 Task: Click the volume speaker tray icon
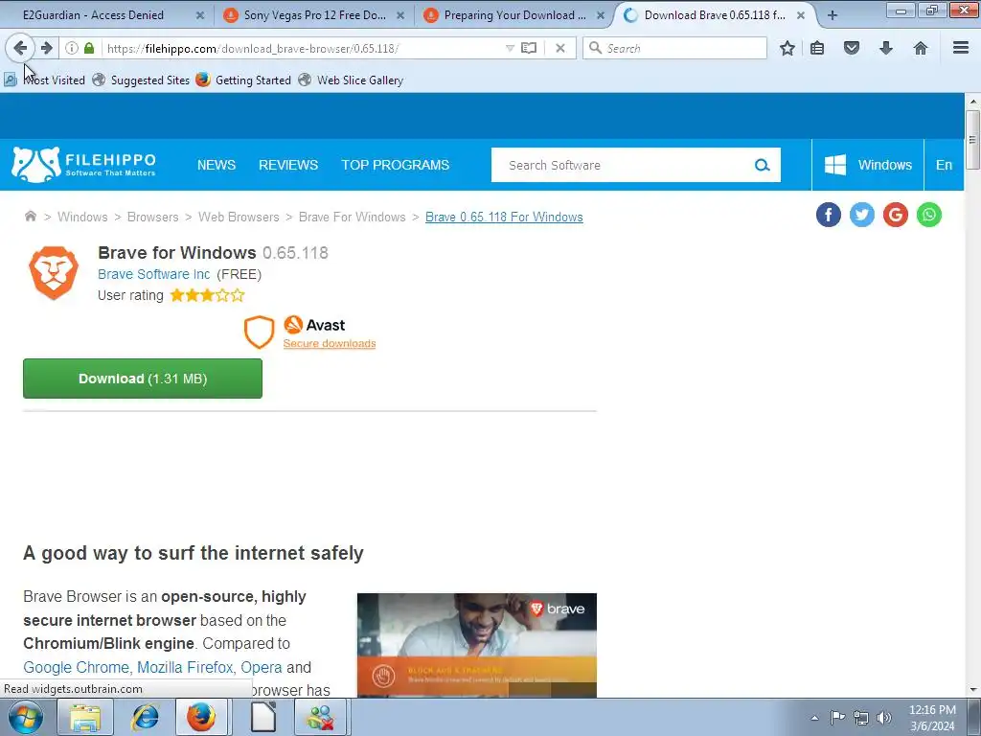(884, 718)
